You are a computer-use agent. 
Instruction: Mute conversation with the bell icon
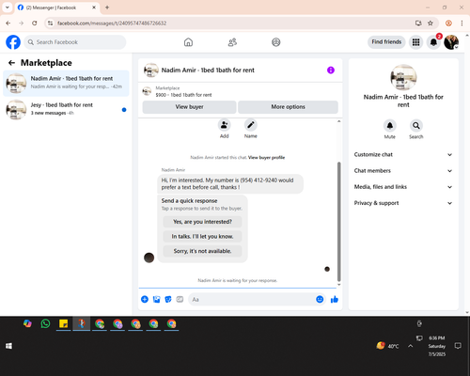(x=390, y=126)
